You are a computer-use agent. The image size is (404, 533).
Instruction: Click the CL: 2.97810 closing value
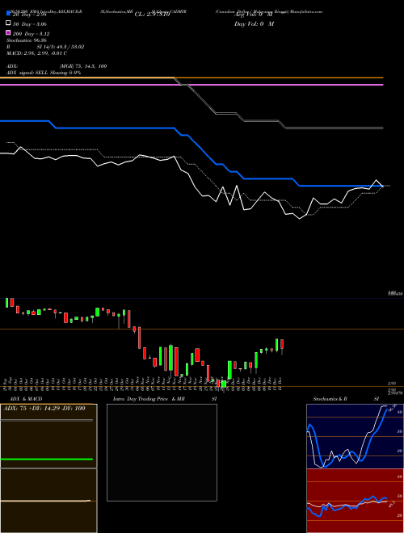point(152,15)
